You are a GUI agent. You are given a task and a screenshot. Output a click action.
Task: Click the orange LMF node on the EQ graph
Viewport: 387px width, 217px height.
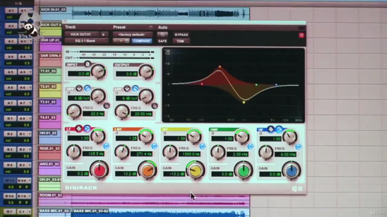220,67
